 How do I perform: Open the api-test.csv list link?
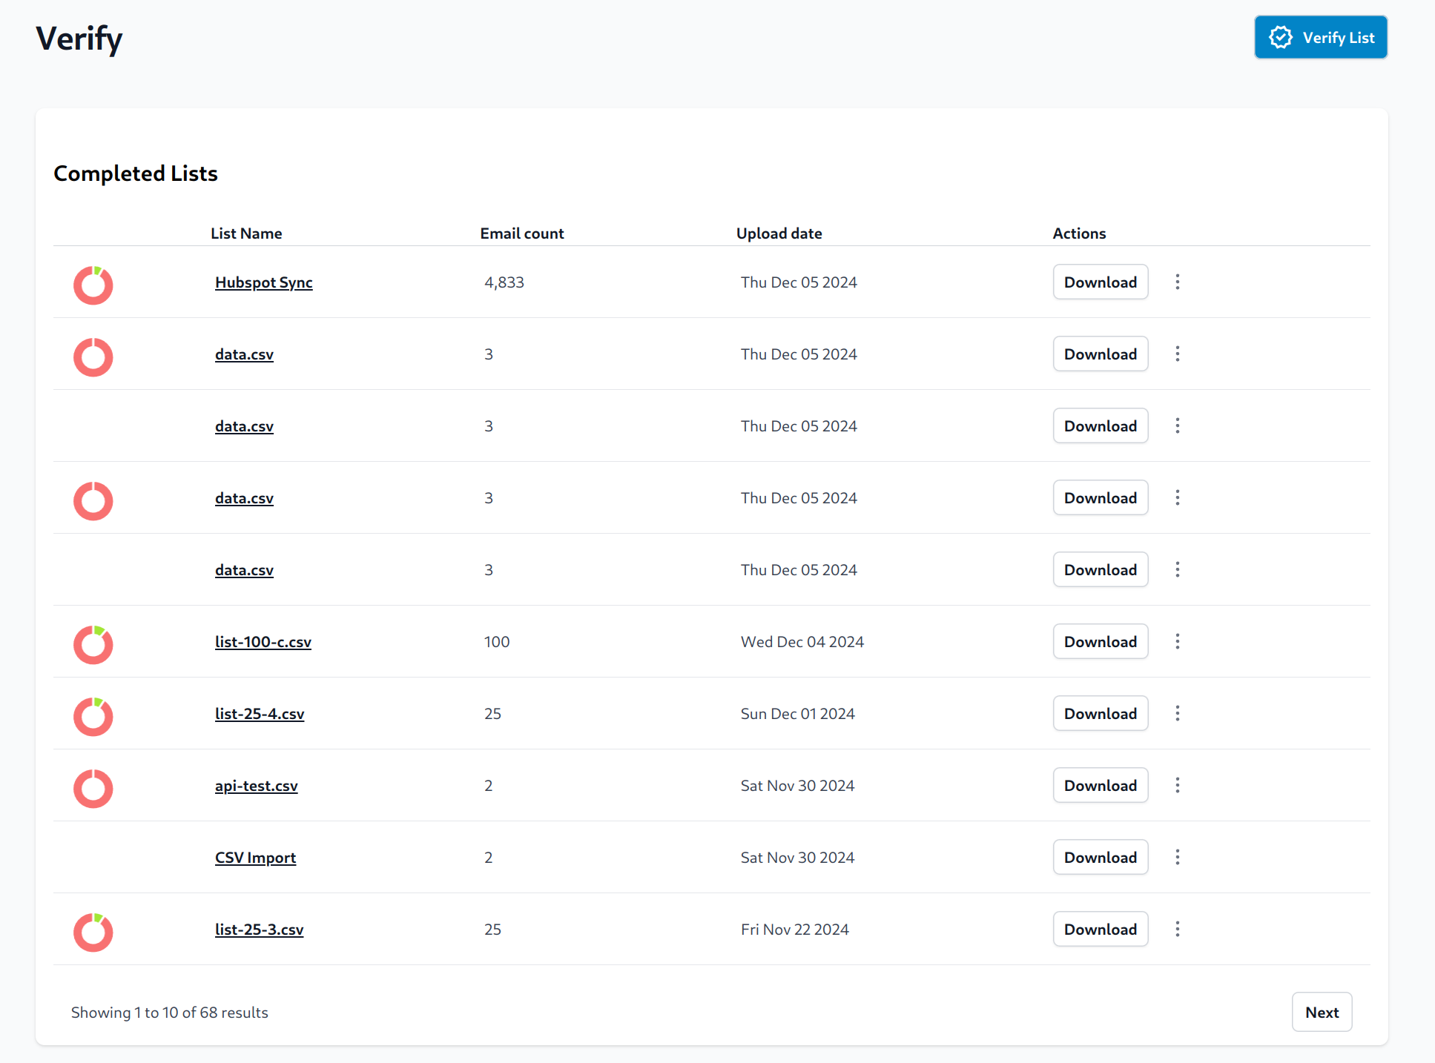[x=256, y=786]
